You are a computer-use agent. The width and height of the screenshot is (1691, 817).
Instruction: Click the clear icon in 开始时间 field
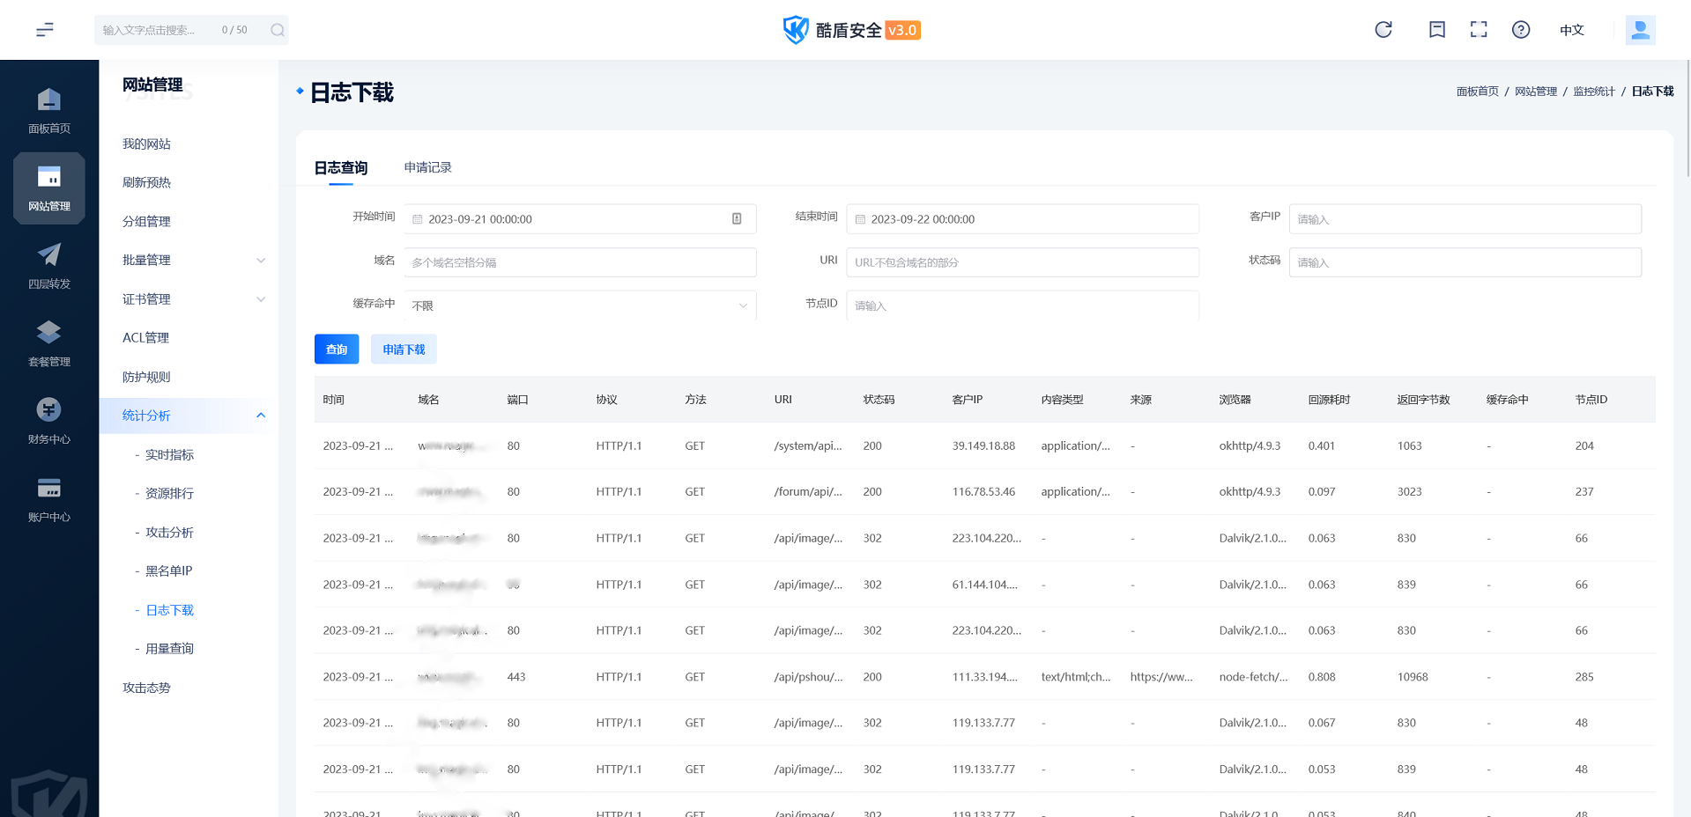click(737, 218)
